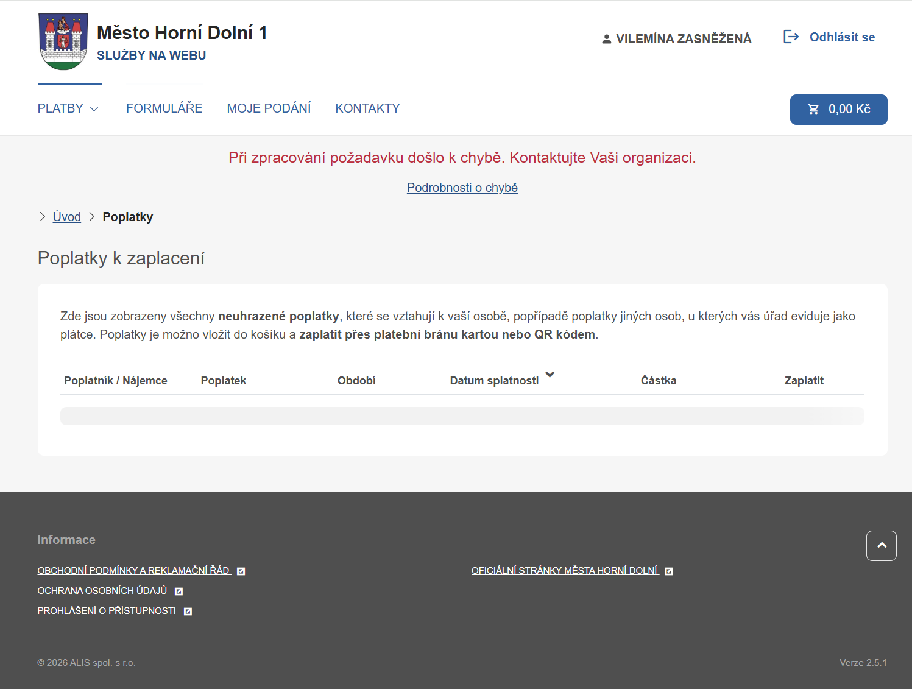Open external link icon beside OCHRANA OSOBNÍCH ÚDAJŮ

[x=178, y=591]
